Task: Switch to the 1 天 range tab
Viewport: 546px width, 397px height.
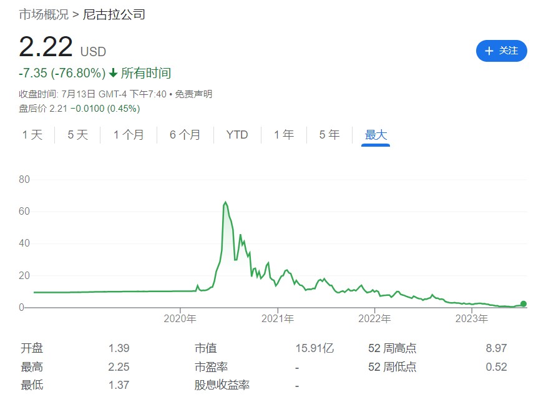Action: pyautogui.click(x=32, y=135)
